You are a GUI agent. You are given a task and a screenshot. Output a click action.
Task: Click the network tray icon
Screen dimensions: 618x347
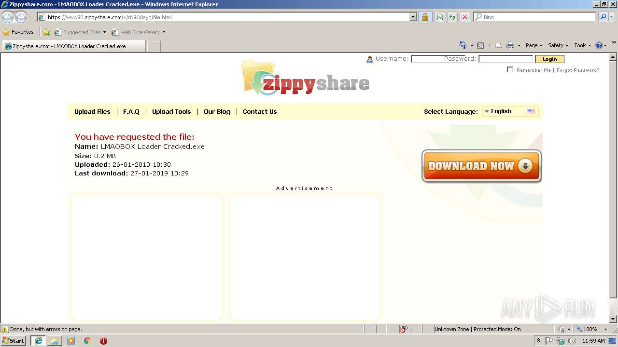[561, 341]
